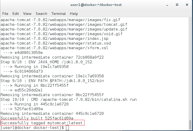Click the webapps/manager/index.jsp output line

pyautogui.click(x=55, y=39)
